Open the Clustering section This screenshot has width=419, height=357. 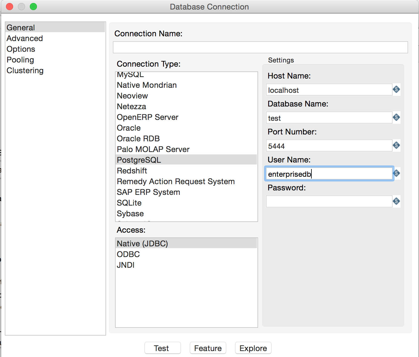(55, 70)
